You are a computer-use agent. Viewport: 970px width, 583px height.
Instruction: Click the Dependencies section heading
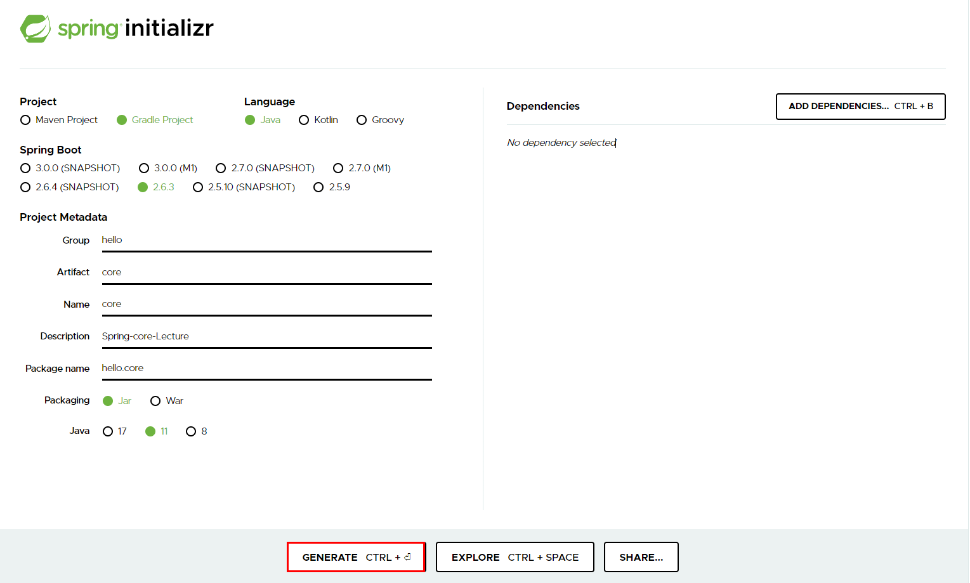click(x=543, y=106)
